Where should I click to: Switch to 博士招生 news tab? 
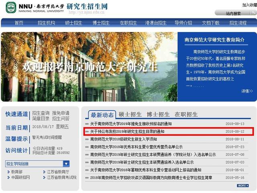(158, 114)
